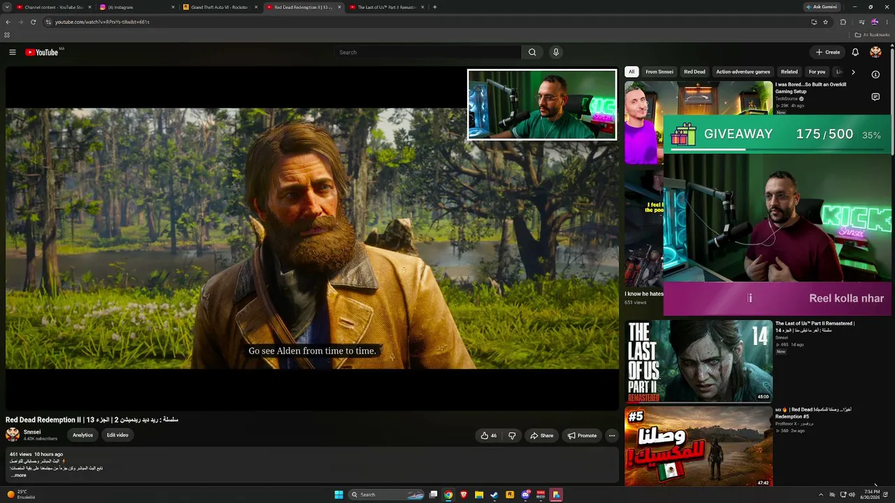Open channel Analytics button
The image size is (895, 503).
tap(83, 435)
